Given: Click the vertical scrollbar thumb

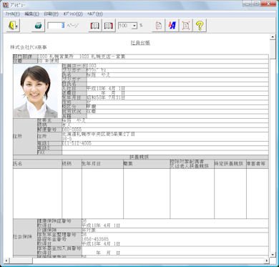Looking at the screenshot, I should point(273,49).
